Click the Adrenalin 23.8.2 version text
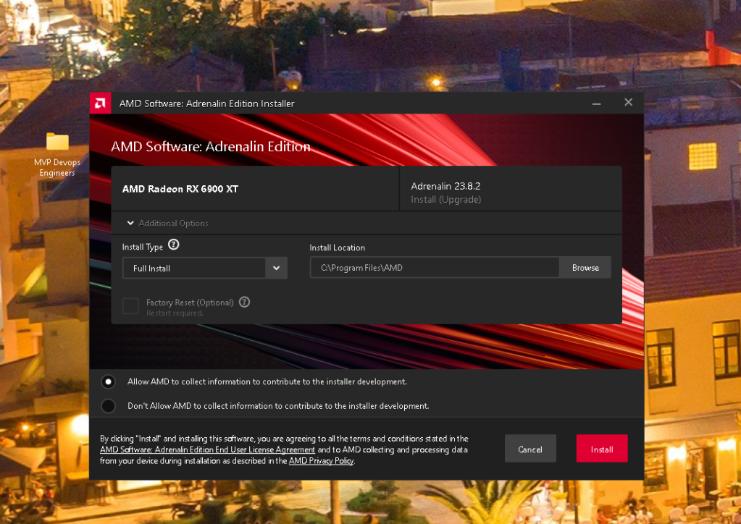Viewport: 741px width, 524px height. [445, 186]
